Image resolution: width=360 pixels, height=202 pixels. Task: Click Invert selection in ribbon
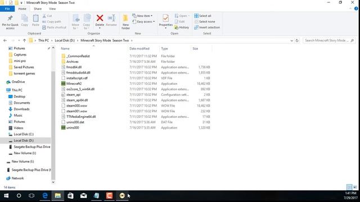(x=207, y=27)
